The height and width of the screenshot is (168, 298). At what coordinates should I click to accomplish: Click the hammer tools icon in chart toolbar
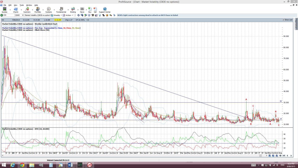point(93,15)
